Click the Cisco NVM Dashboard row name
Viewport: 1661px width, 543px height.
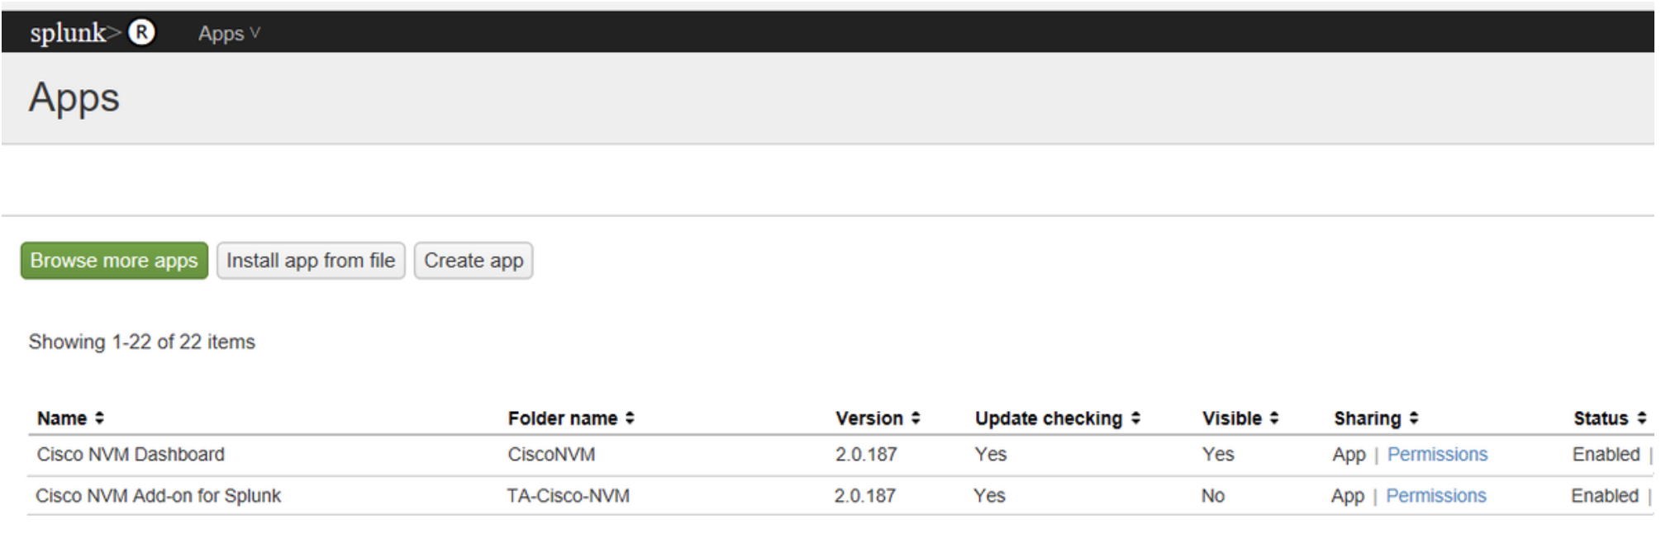coord(131,455)
